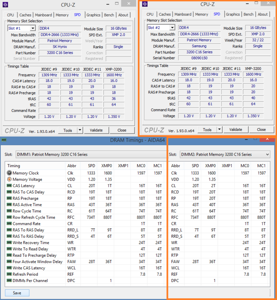
Task: Expand the DIMM2 Patriot Memory slot dropdown
Action: 267,154
